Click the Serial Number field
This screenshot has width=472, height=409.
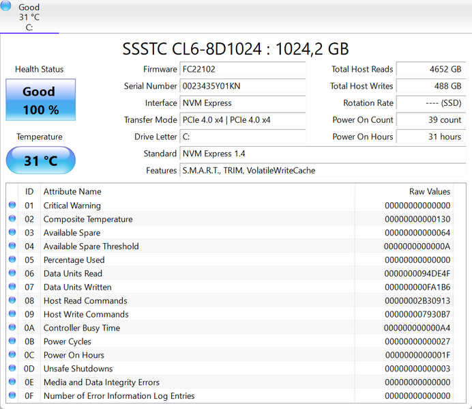[242, 87]
